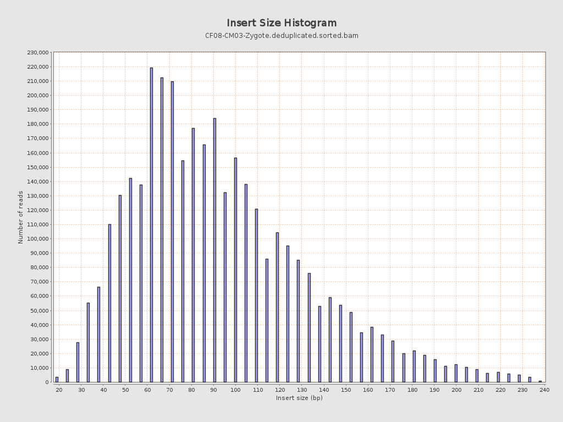563x422 pixels.
Task: Click the 100 x-axis tick label
Action: point(235,390)
